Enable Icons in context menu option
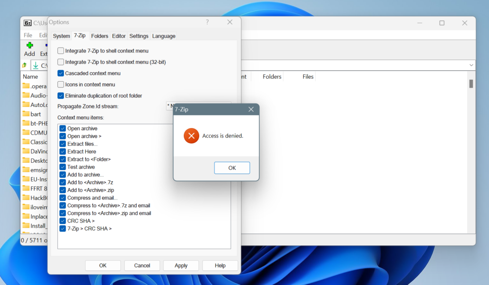This screenshot has height=285, width=489. 61,84
